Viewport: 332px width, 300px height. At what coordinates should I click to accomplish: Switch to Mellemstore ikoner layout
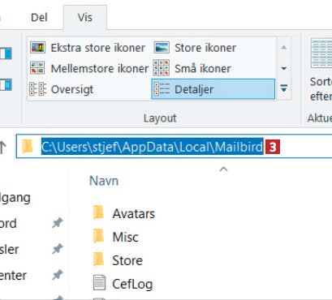tap(89, 68)
